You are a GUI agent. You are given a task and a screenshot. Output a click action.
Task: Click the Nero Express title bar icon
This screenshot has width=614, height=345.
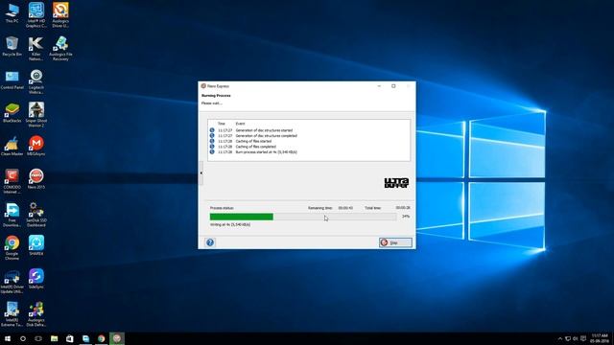203,86
